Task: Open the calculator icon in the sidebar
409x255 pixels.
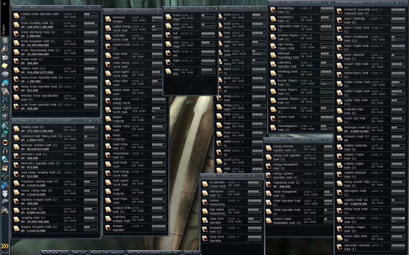Action: tap(5, 134)
